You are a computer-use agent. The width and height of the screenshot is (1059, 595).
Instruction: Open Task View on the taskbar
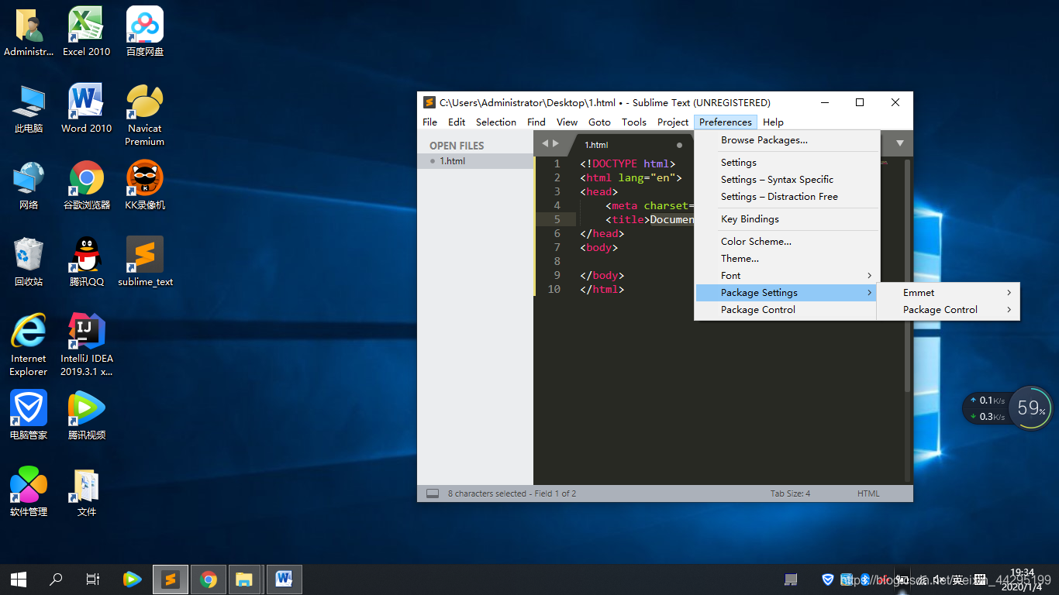click(x=93, y=579)
